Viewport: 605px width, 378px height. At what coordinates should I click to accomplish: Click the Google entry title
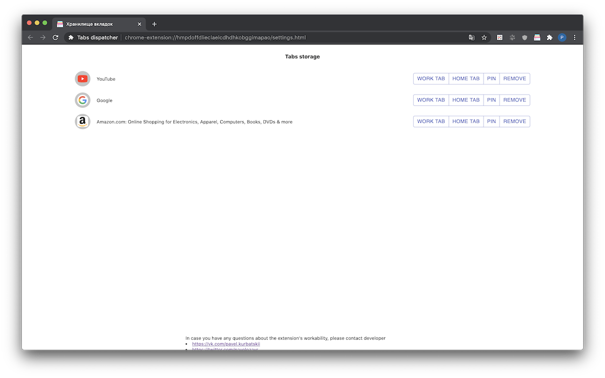coord(104,101)
